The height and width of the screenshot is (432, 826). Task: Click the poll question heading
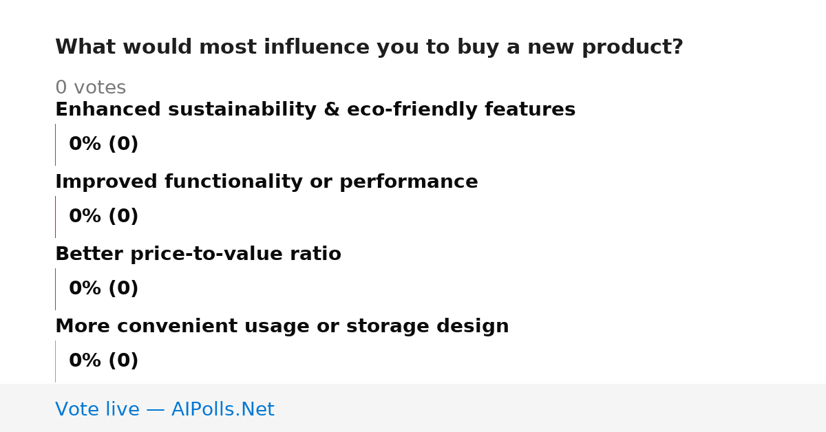coord(369,47)
